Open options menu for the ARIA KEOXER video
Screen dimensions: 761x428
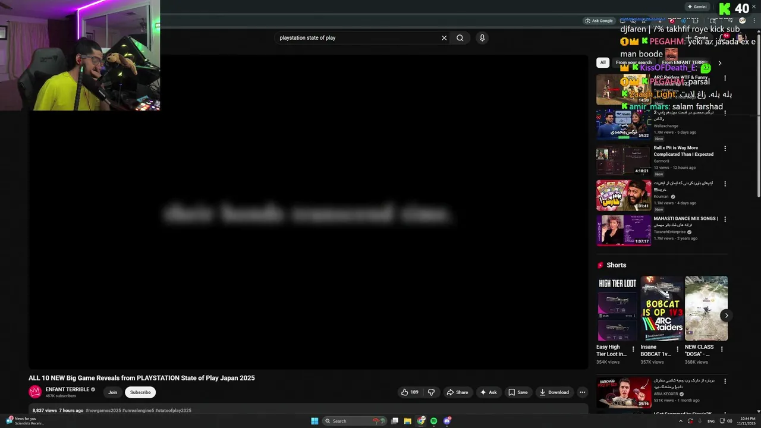725,381
